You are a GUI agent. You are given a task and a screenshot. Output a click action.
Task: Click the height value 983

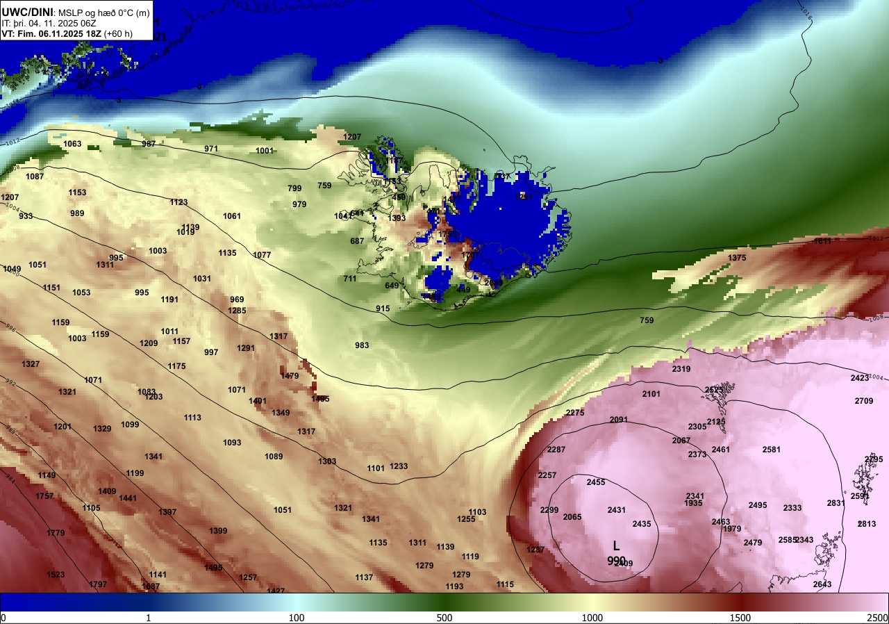[362, 345]
